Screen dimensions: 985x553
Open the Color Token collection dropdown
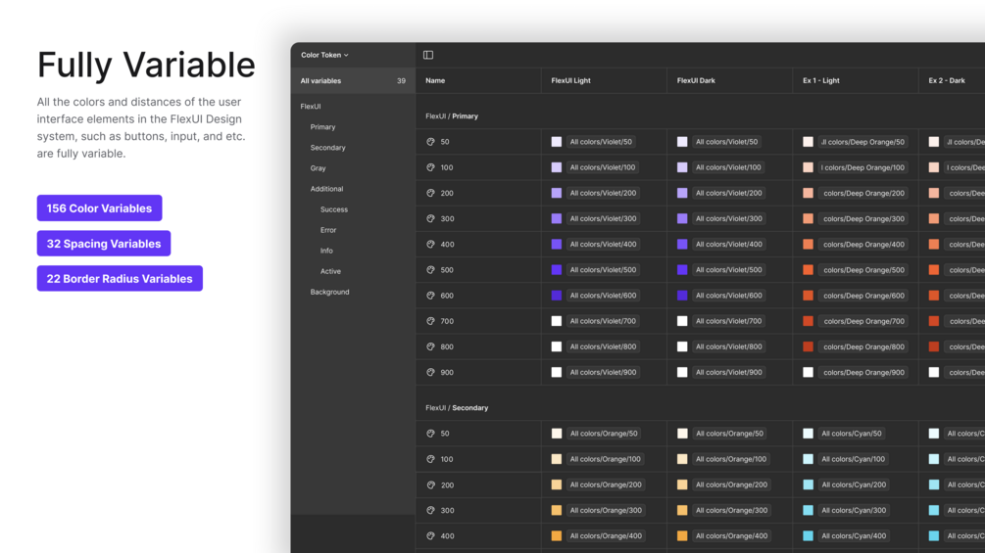(324, 55)
